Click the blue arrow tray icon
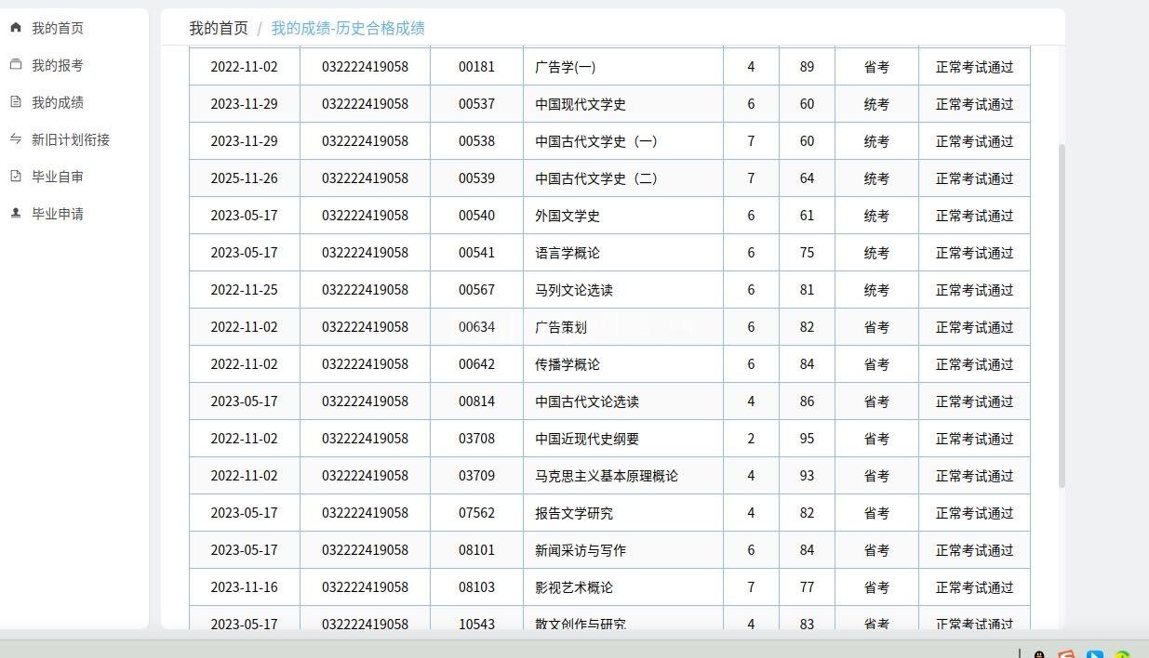The height and width of the screenshot is (658, 1149). pyautogui.click(x=1095, y=653)
